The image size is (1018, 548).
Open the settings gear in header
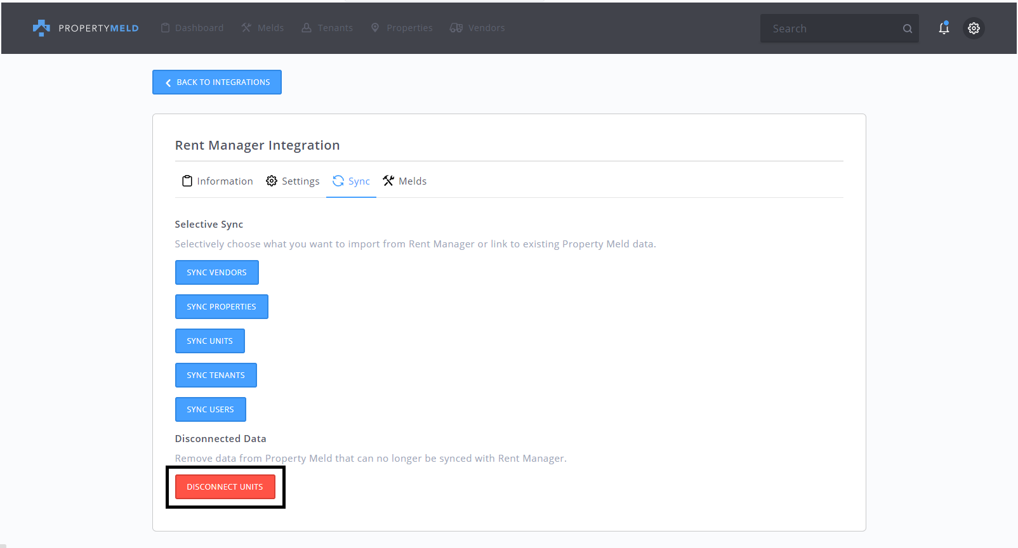coord(974,28)
